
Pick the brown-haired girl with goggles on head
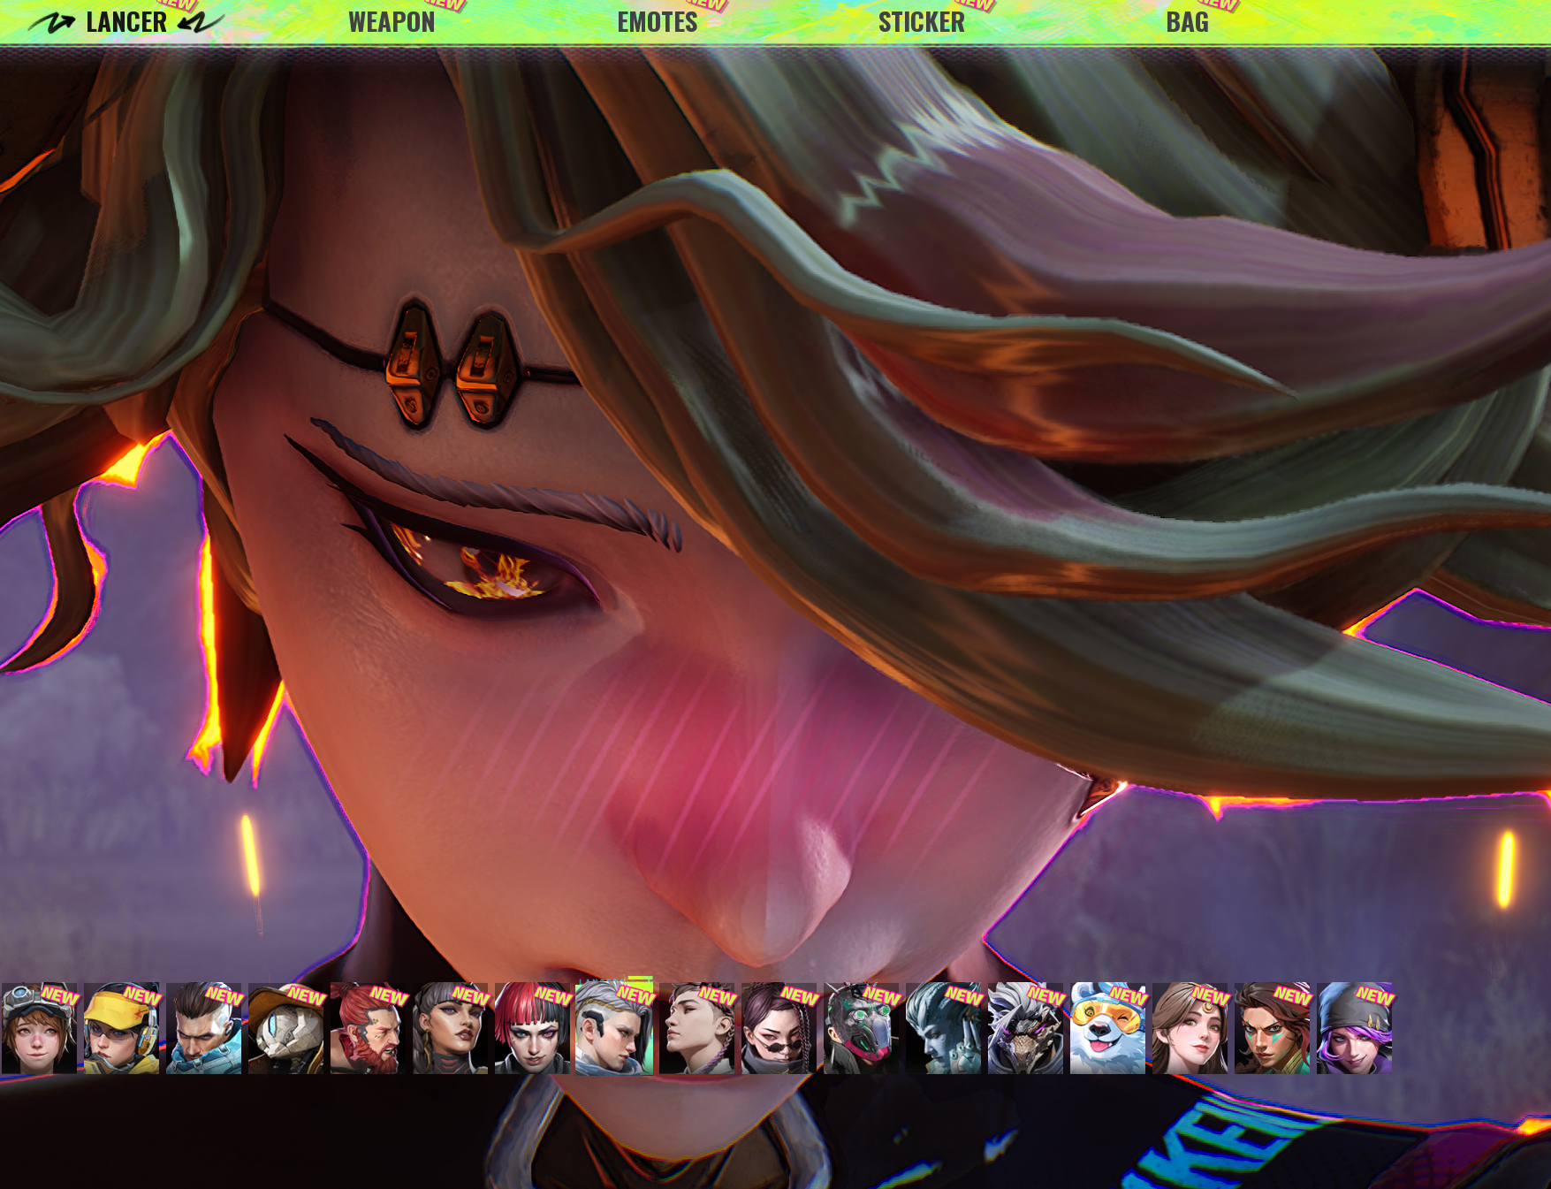tap(39, 1028)
